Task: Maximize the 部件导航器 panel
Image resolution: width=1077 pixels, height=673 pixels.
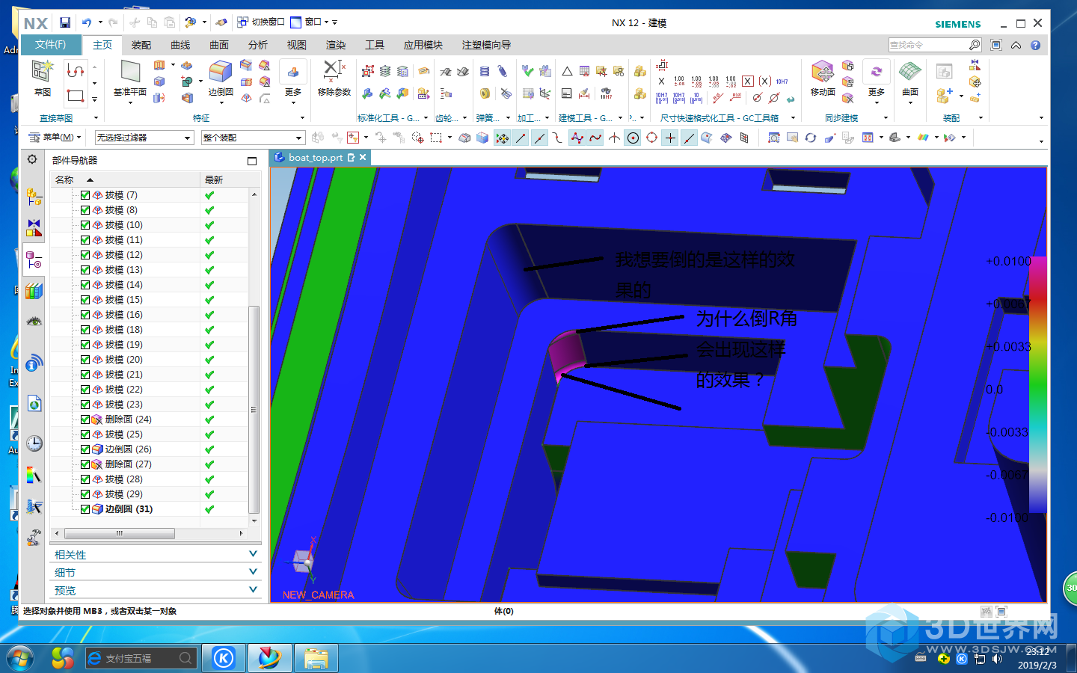Action: [252, 161]
